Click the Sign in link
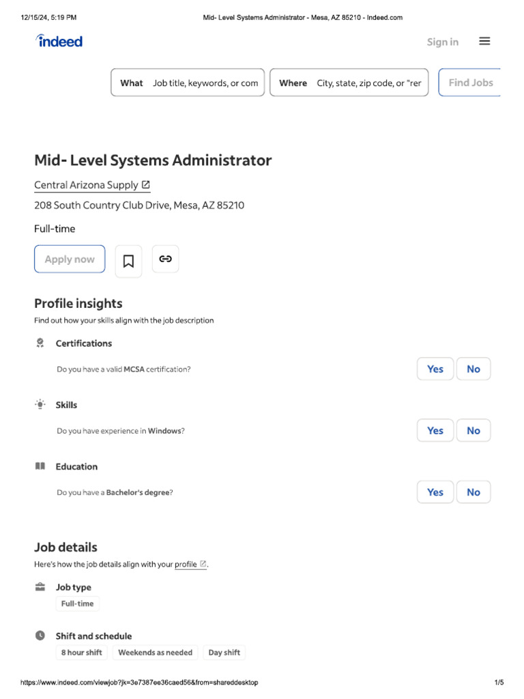524x699 pixels. (x=442, y=42)
